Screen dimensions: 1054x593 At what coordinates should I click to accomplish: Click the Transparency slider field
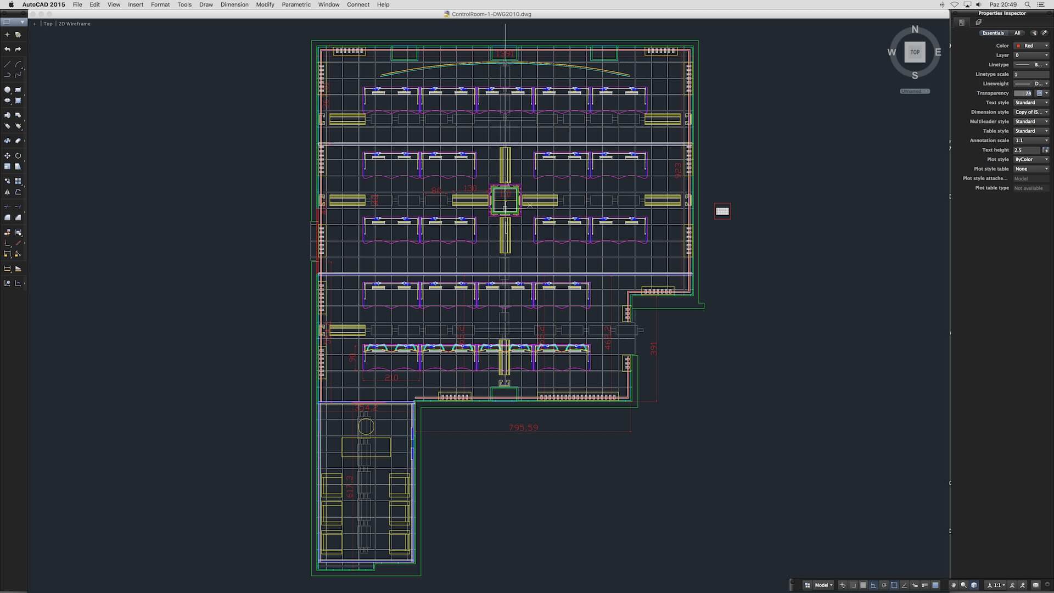click(x=1024, y=93)
